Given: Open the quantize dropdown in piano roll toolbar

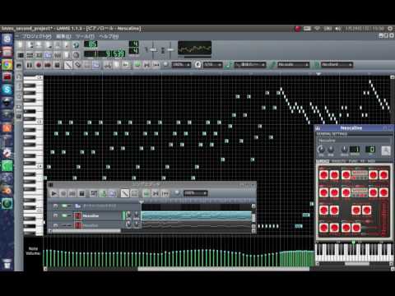Looking at the screenshot, I should click(212, 65).
